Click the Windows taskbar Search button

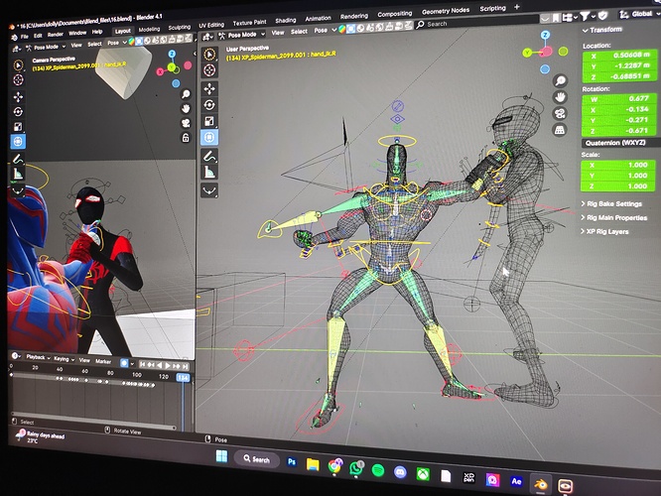point(257,459)
